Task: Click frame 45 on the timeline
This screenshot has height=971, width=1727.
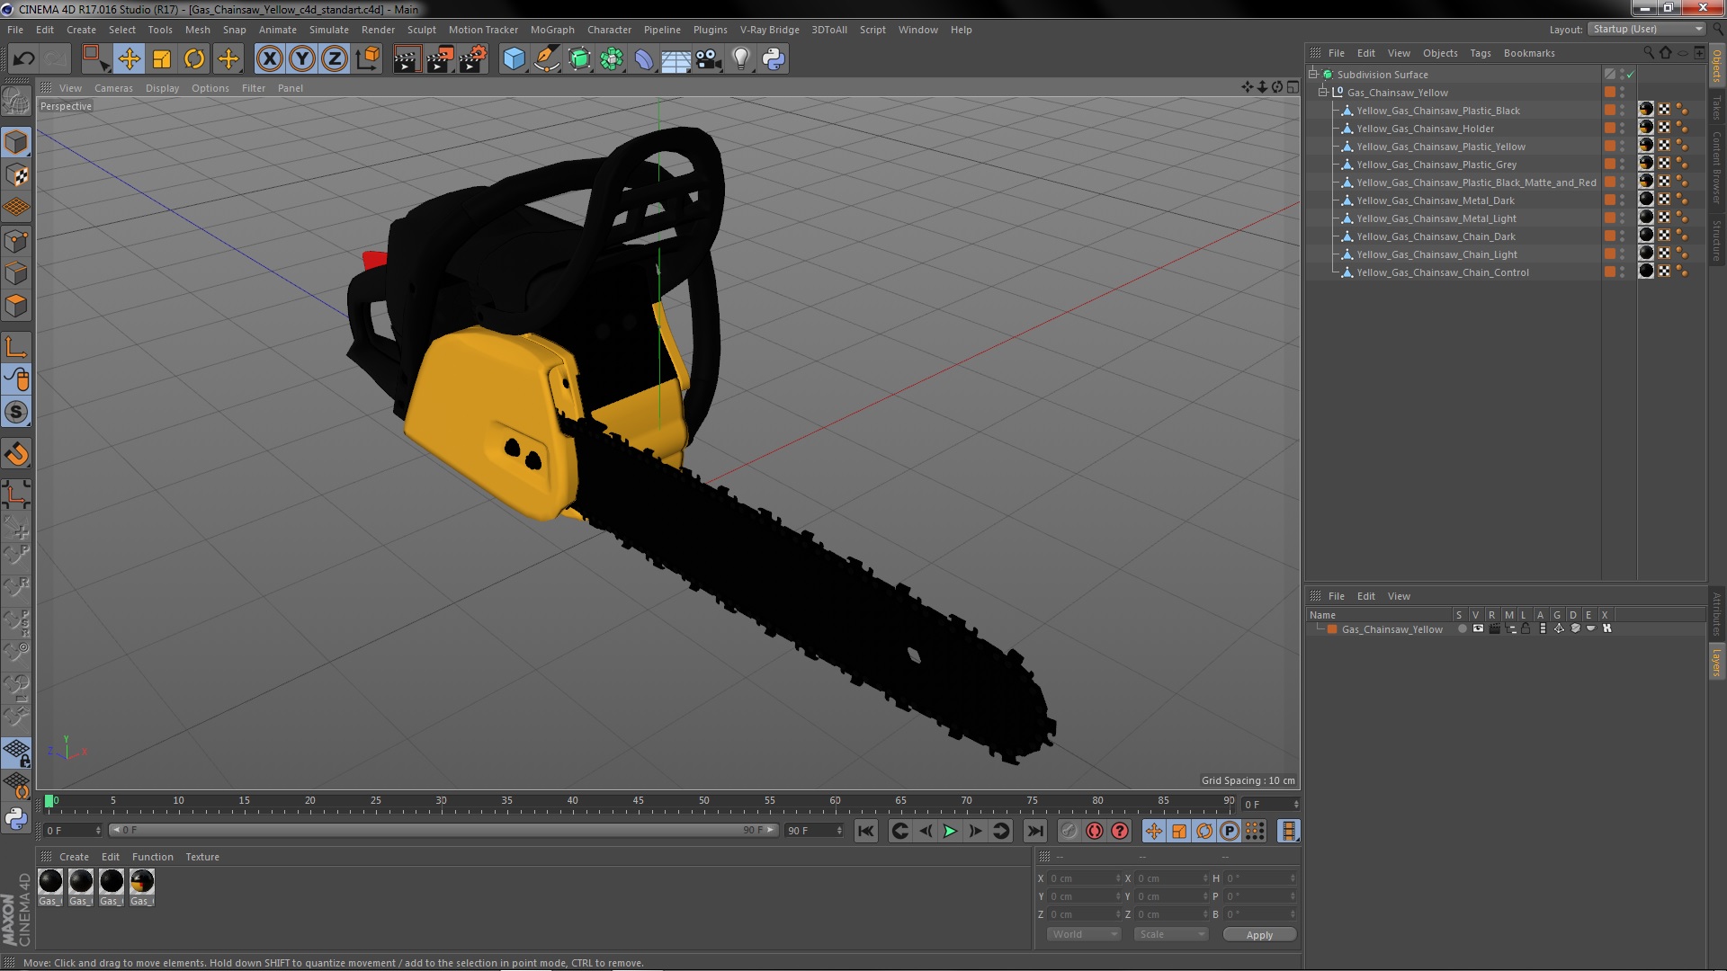Action: pyautogui.click(x=638, y=801)
